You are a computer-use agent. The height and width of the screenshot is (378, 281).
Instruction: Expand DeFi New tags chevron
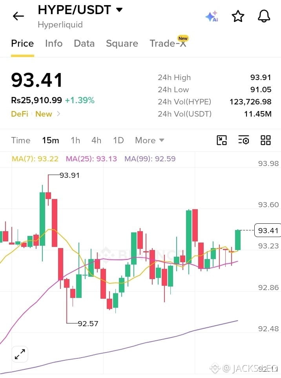(58, 113)
